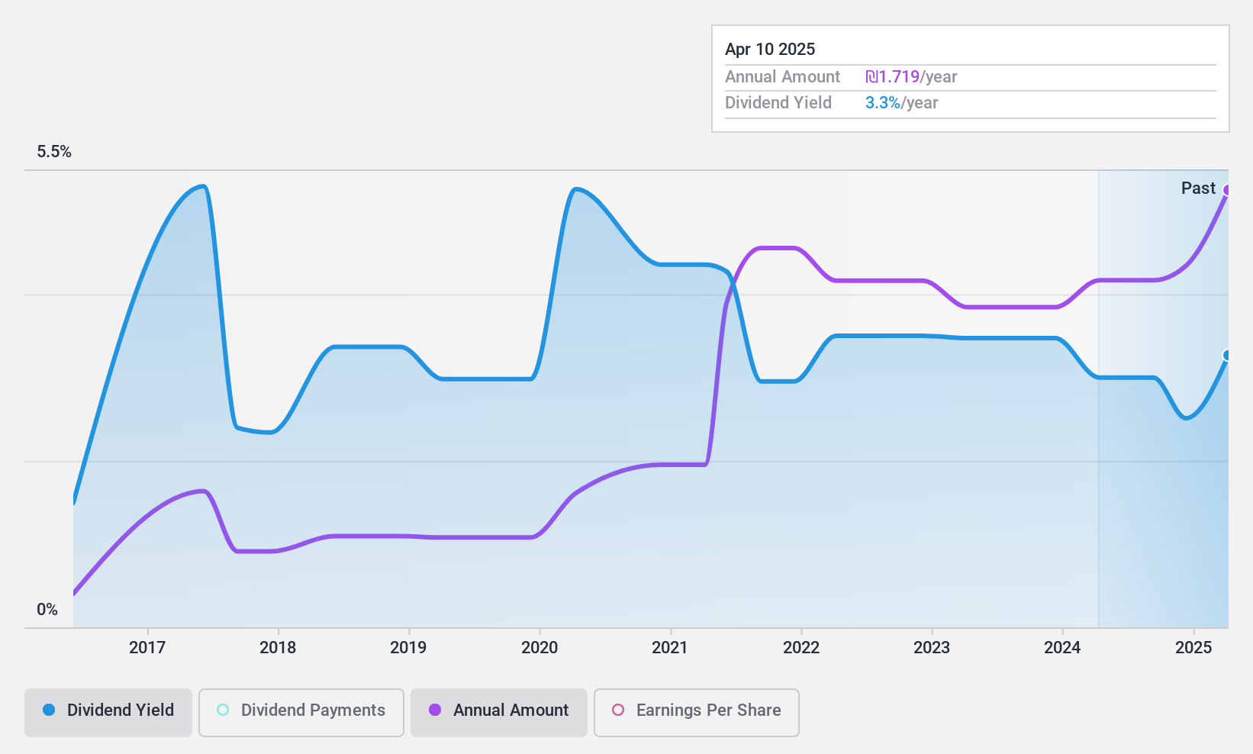Click the 2022 axis label
Image resolution: width=1253 pixels, height=754 pixels.
pos(801,648)
